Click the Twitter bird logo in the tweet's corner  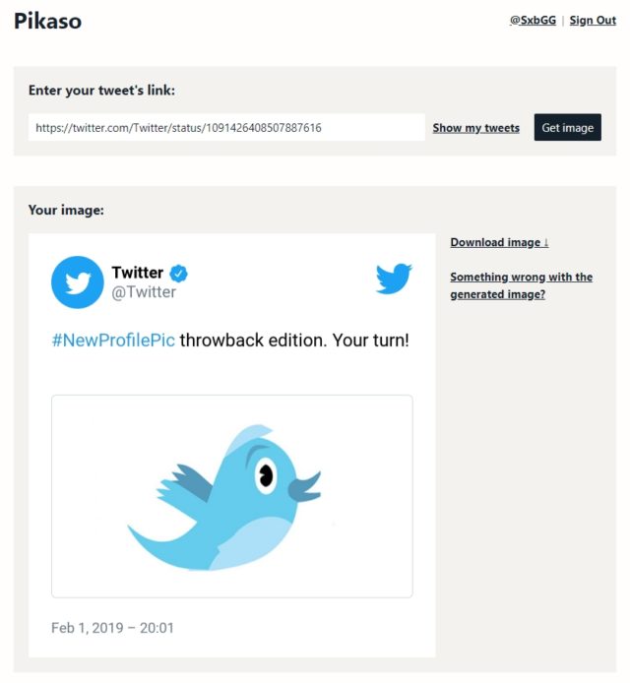pos(394,278)
